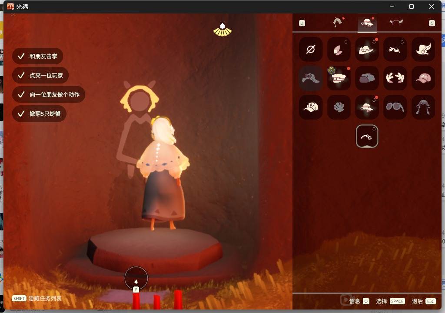Screen dimensions: 445x313
Task: Equip the sun hat with ribbon
Action: 367,107
